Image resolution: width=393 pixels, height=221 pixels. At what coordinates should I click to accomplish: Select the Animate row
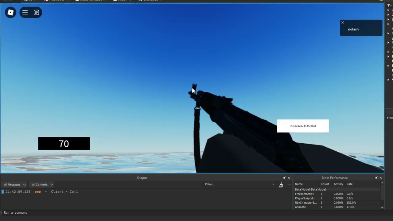click(337, 207)
